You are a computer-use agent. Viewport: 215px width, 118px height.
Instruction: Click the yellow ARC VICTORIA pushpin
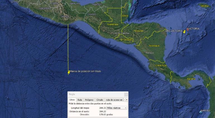(x=184, y=32)
